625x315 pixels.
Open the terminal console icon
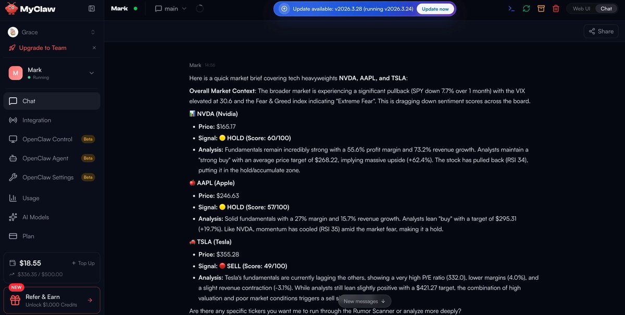[512, 9]
